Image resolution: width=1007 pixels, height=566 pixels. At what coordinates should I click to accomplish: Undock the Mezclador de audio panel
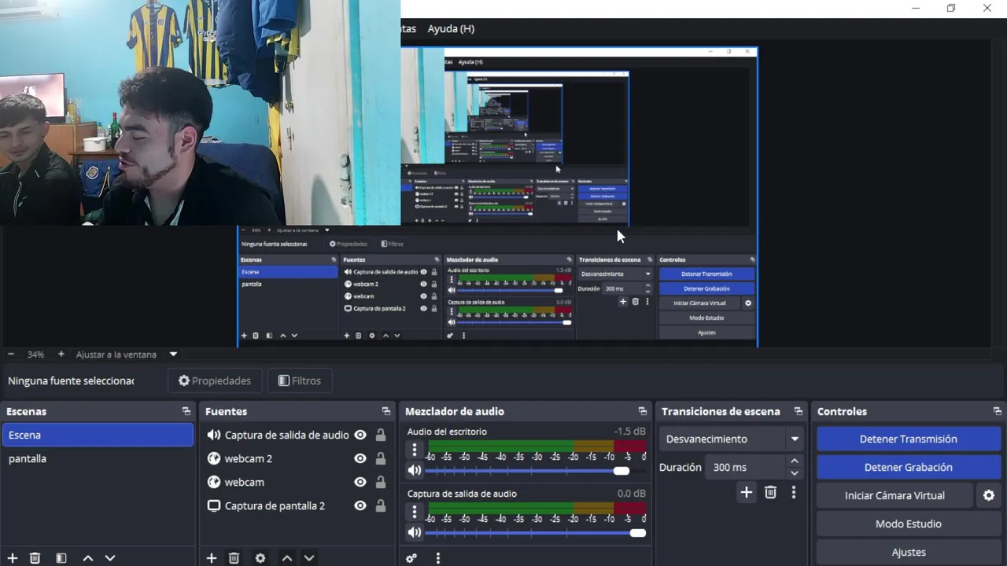[x=643, y=411]
